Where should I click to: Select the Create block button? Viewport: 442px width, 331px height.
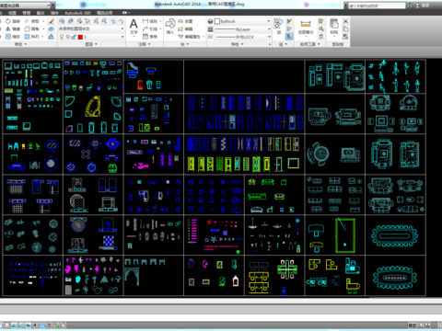pyautogui.click(x=185, y=21)
